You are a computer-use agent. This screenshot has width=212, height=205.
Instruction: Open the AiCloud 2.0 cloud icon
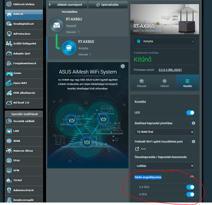click(9, 102)
